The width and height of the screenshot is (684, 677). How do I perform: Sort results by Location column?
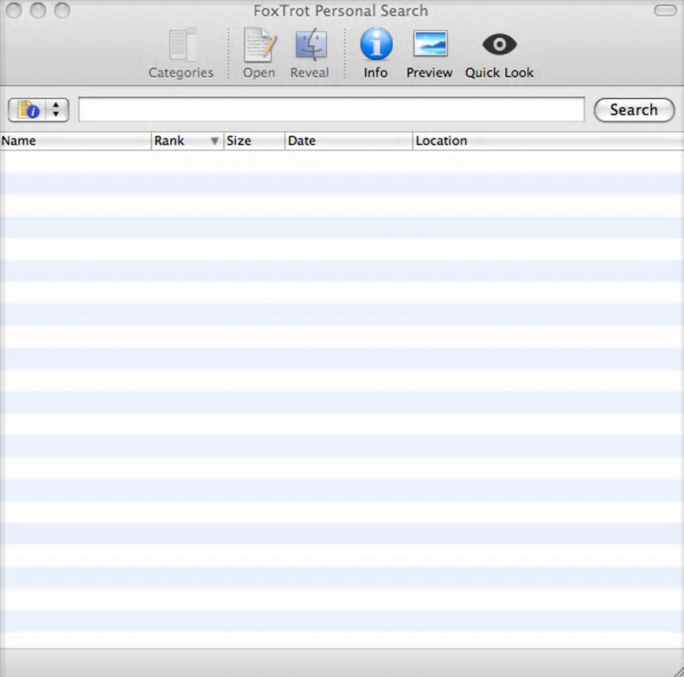coord(549,141)
